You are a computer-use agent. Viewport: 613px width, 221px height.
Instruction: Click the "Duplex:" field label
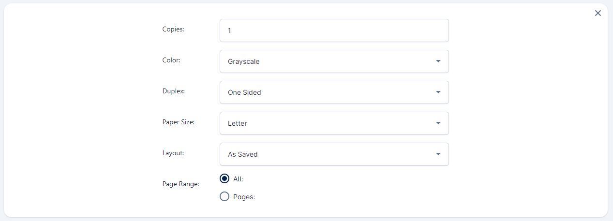click(174, 91)
